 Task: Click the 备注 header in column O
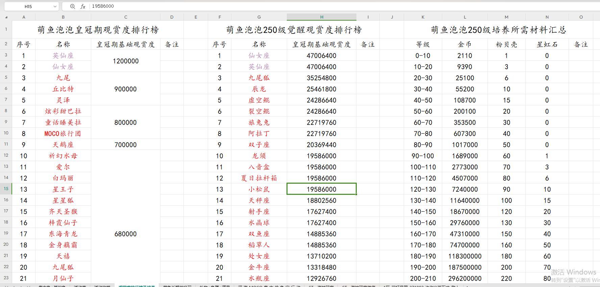[x=581, y=44]
